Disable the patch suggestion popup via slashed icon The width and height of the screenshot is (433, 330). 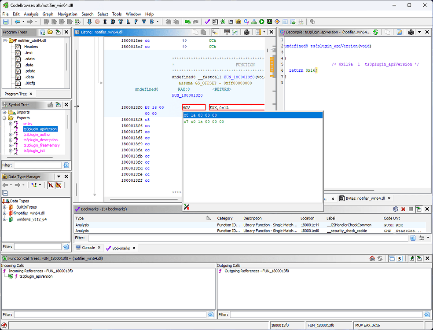pos(187,207)
